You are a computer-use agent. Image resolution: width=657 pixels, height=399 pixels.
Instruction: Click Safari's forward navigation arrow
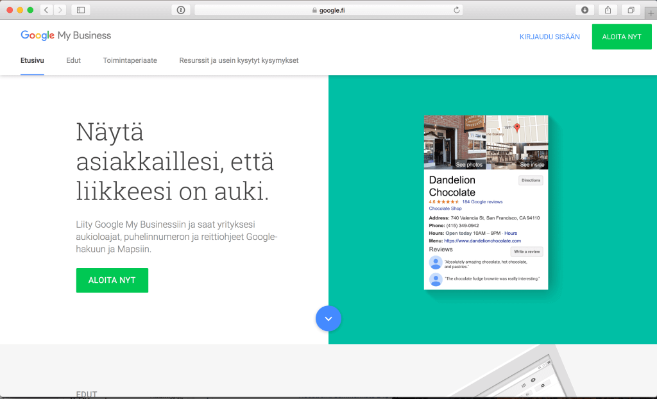(x=60, y=10)
